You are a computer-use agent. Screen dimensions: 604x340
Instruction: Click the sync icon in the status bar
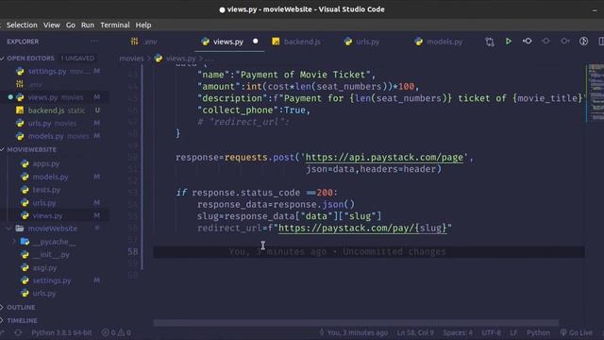pos(18,332)
